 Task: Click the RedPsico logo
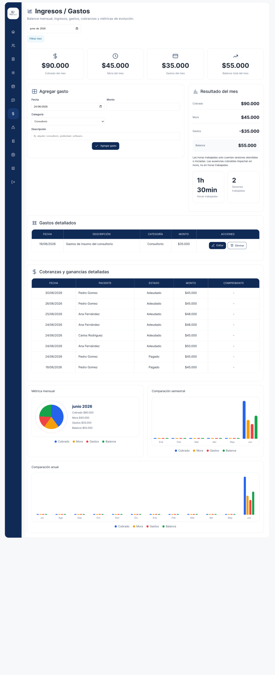point(13,13)
